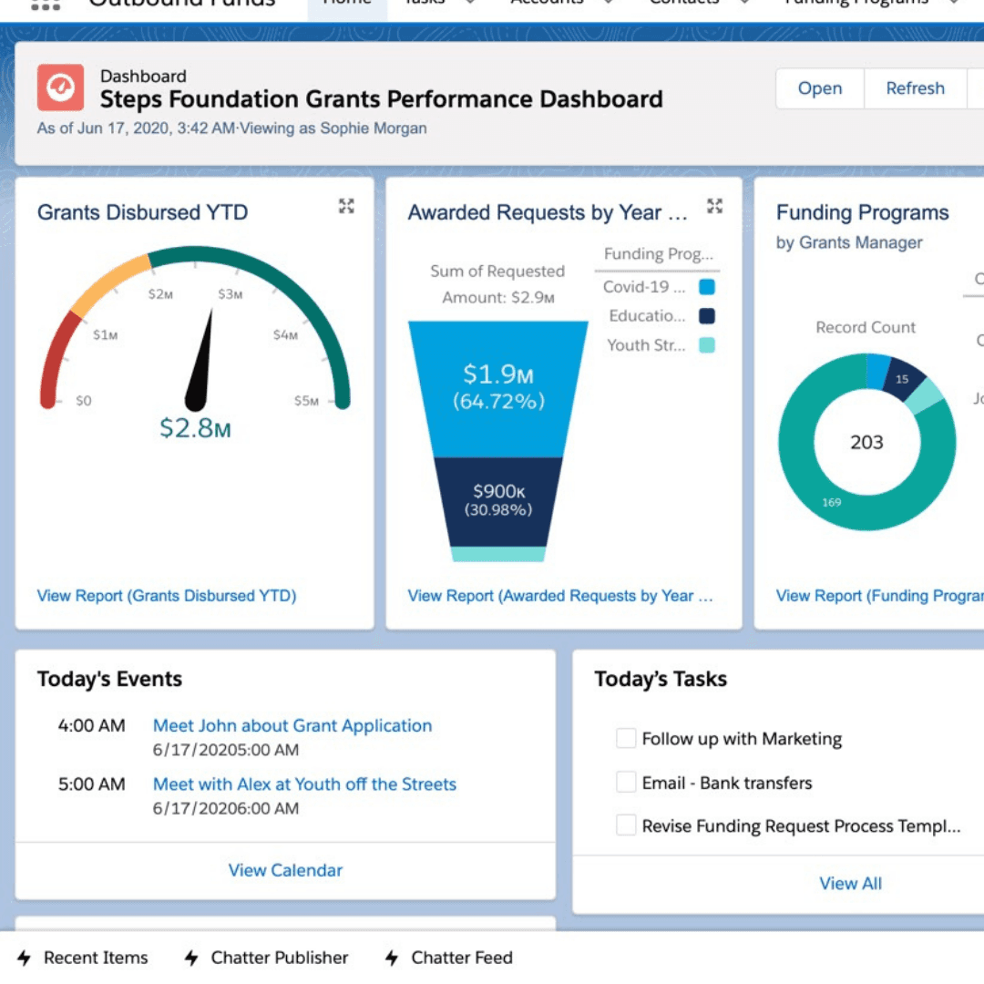
Task: Click the Sum of Requested Amount: $2.9M text
Action: tap(497, 283)
